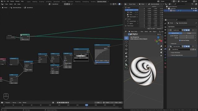Viewport: 198px width, 111px height.
Task: Toggle camera view icon in viewport
Action: click(x=161, y=52)
